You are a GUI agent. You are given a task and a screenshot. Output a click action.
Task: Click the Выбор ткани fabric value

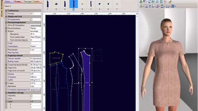(x=36, y=61)
